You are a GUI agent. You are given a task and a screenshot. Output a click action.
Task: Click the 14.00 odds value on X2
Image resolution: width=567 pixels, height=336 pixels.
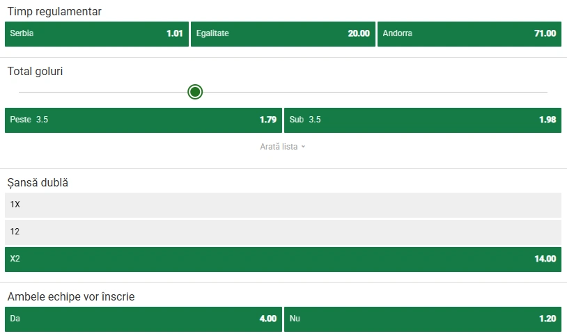[x=545, y=259]
